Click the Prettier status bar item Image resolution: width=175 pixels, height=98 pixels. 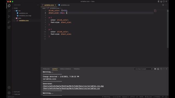coord(157,97)
